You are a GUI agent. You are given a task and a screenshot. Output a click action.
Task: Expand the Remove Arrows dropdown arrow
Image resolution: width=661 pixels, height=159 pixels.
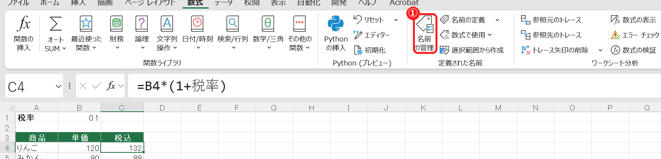coord(600,50)
